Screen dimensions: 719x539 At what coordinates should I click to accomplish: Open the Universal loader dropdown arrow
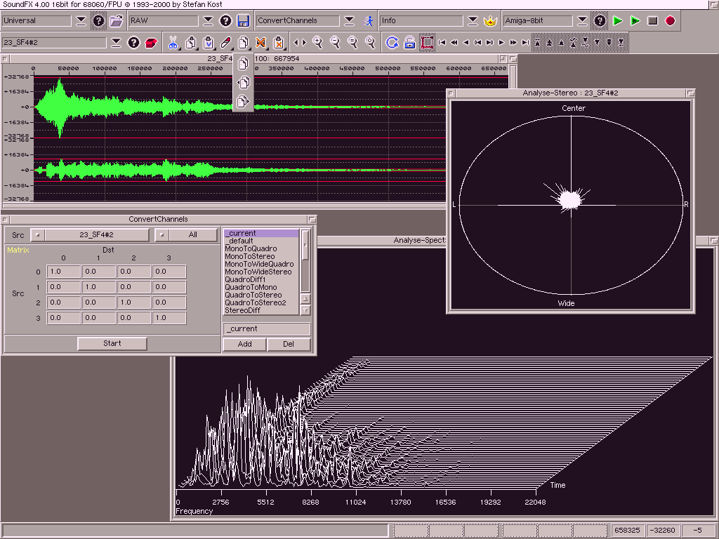click(81, 21)
